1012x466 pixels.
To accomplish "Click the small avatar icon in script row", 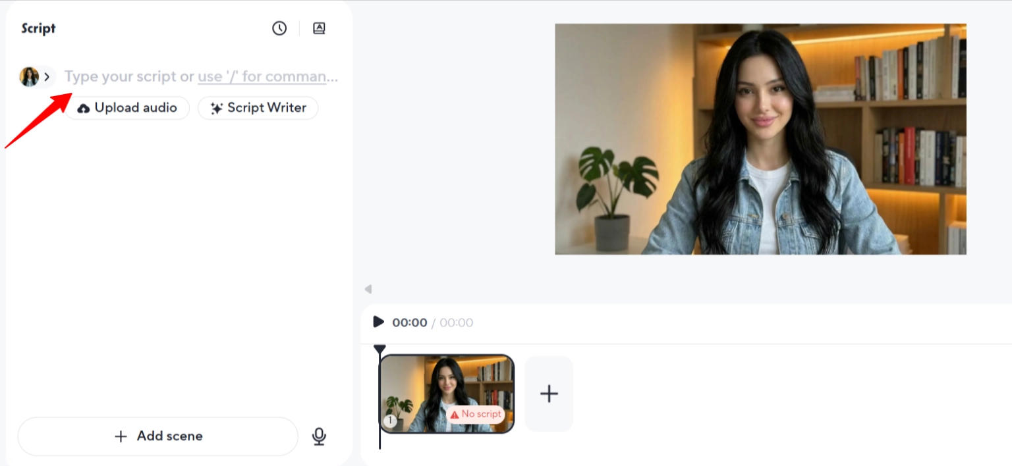I will tap(29, 77).
